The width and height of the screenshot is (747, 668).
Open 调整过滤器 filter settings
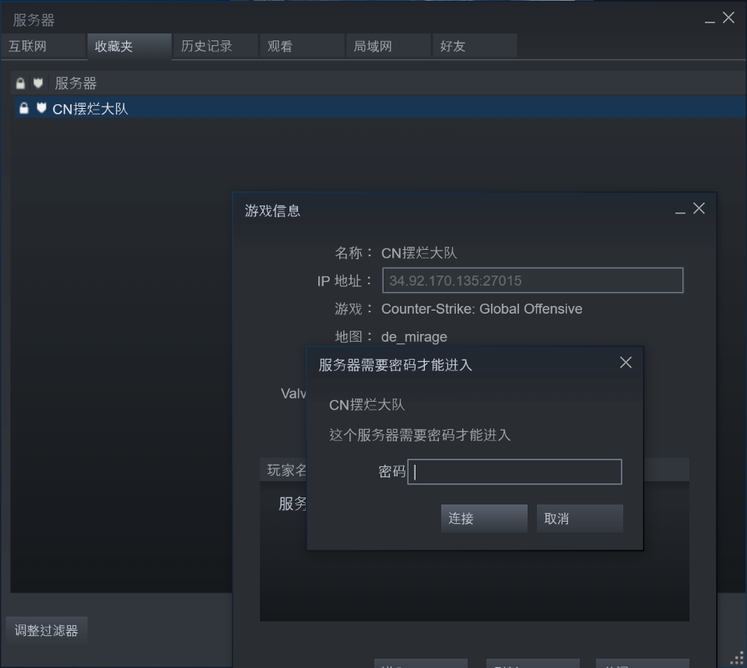click(x=47, y=631)
